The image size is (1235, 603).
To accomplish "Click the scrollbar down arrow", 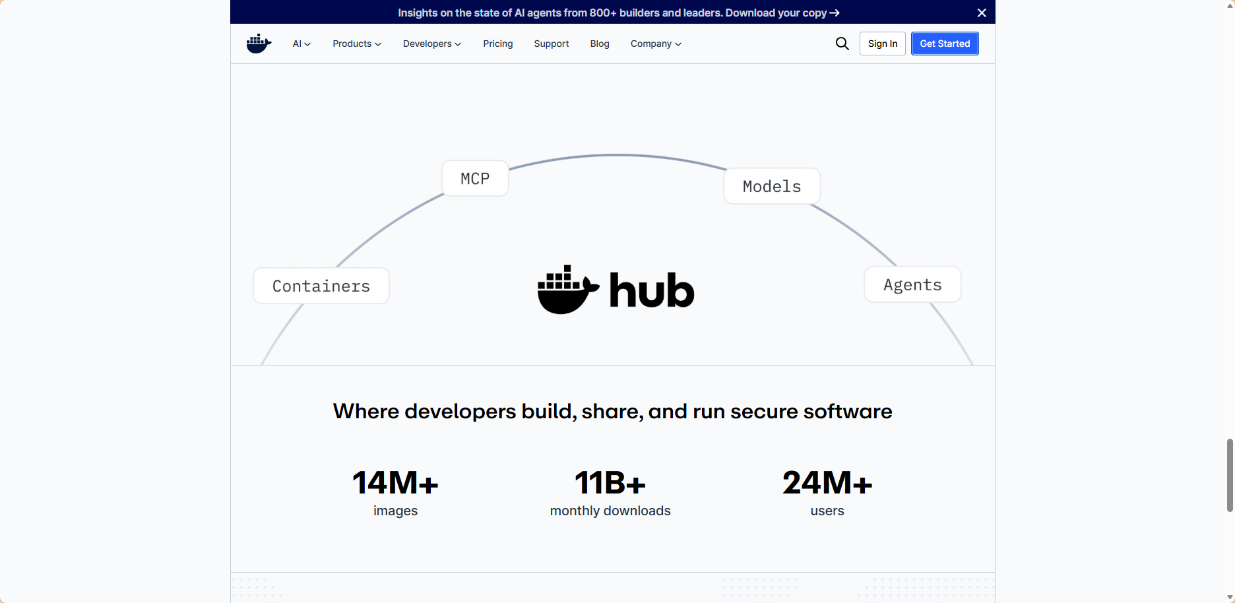I will pyautogui.click(x=1230, y=598).
